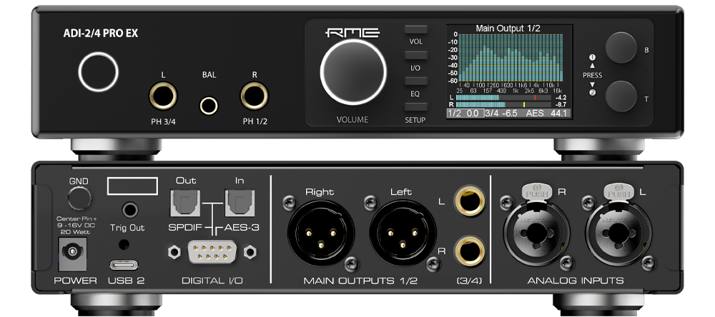Click the PH 3/4 left headphone jack
This screenshot has width=715, height=317.
click(x=163, y=96)
